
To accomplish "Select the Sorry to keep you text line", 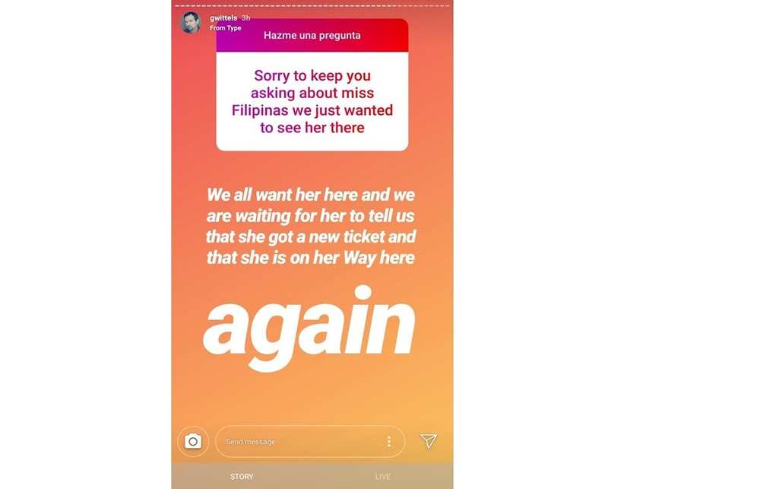I will pyautogui.click(x=312, y=76).
